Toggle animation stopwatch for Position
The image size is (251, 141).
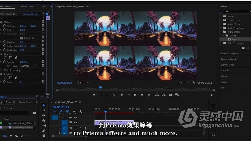[4, 26]
